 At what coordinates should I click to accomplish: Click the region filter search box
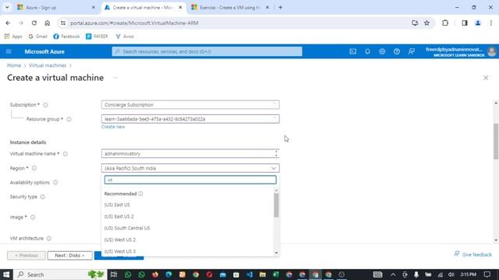pos(190,180)
